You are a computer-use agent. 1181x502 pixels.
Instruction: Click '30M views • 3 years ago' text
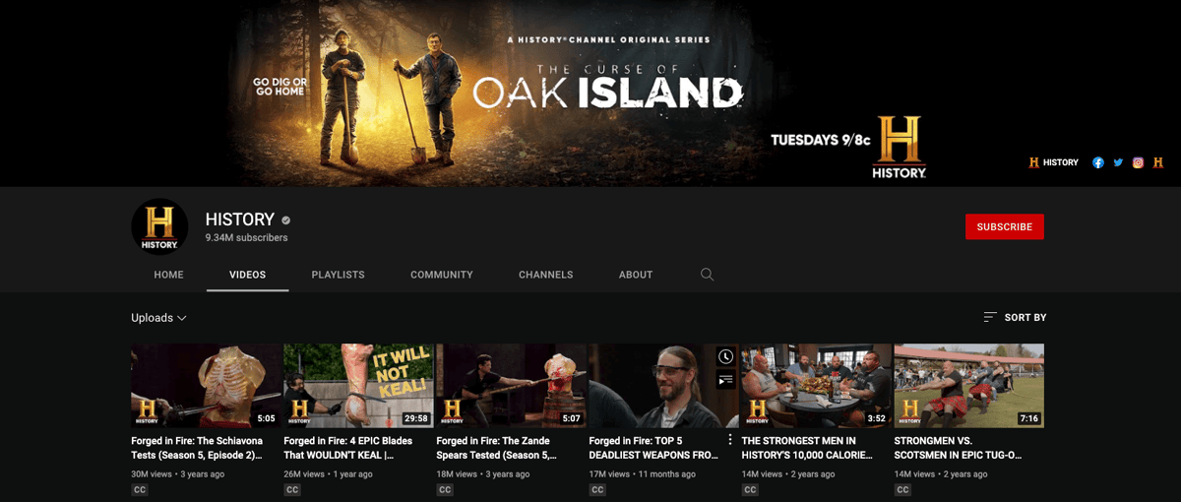[x=178, y=474]
